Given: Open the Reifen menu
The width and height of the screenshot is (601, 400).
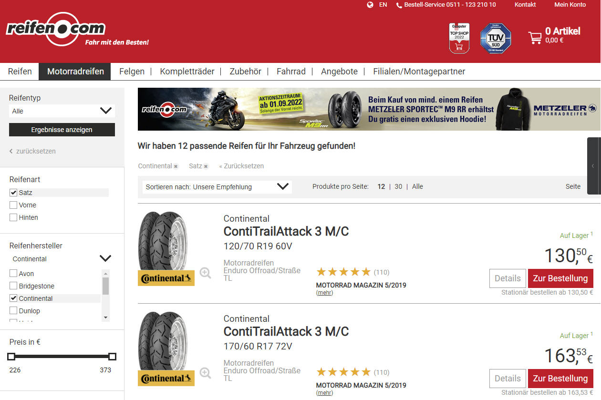Looking at the screenshot, I should click(20, 72).
